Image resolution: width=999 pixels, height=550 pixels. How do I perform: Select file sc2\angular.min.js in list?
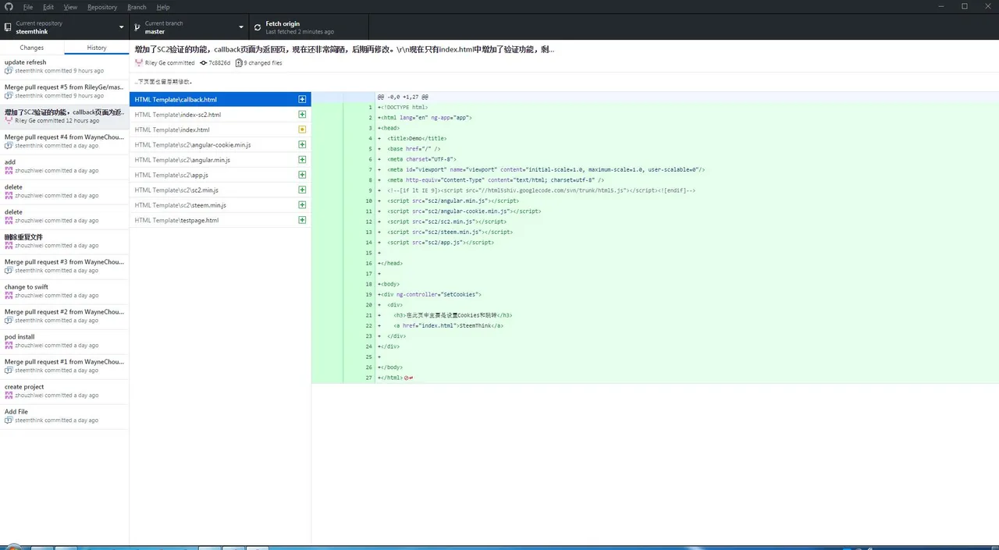pyautogui.click(x=220, y=160)
